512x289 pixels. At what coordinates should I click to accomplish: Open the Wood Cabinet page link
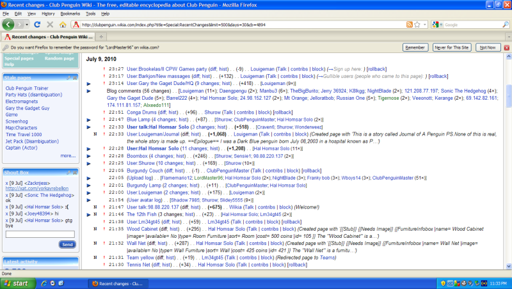click(142, 229)
